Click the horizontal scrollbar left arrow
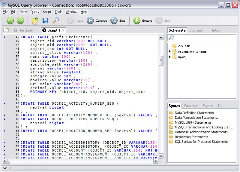 (5, 161)
